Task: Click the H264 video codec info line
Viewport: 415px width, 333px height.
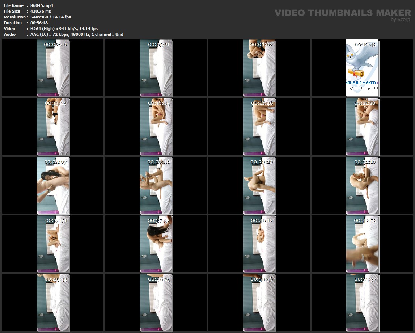Action: pyautogui.click(x=64, y=29)
